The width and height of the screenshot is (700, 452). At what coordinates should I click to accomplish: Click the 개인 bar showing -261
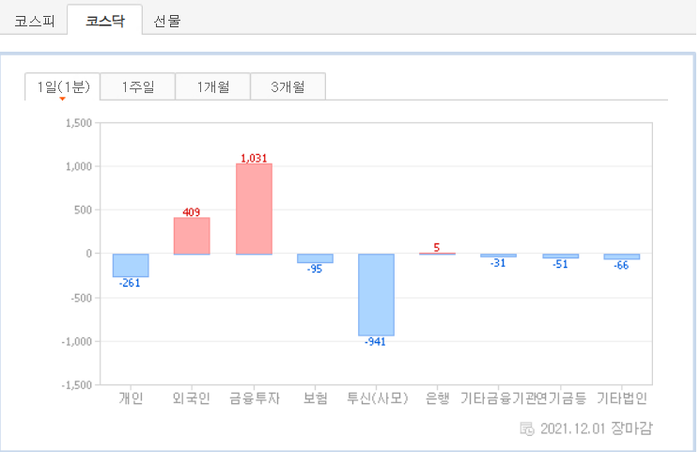(131, 265)
